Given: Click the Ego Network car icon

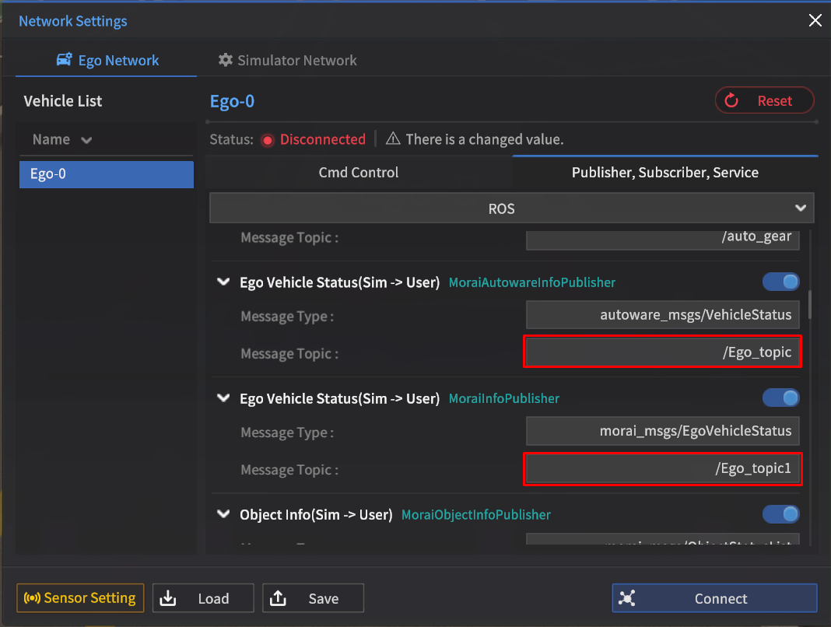Looking at the screenshot, I should (65, 61).
